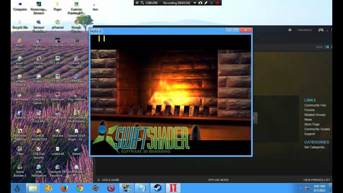Image resolution: width=343 pixels, height=193 pixels.
Task: Select the Pages folder on the desktop
Action: coord(58,6)
